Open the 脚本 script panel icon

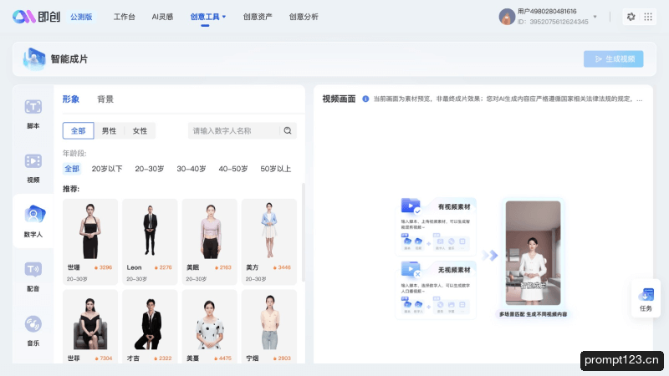(x=33, y=107)
